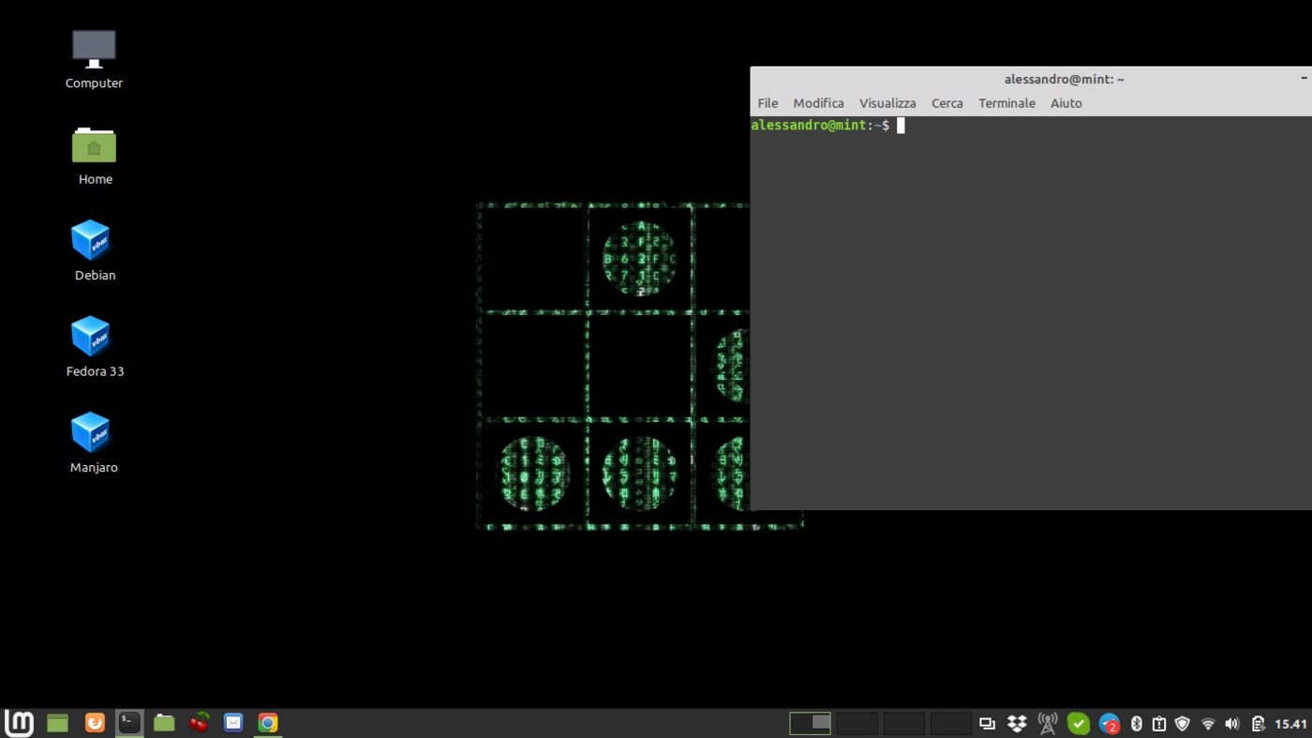The height and width of the screenshot is (738, 1312).
Task: Open Telegram from the system tray
Action: [x=1109, y=723]
